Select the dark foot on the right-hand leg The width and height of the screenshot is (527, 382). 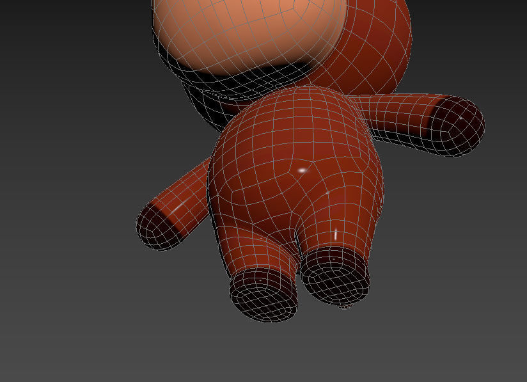click(335, 276)
